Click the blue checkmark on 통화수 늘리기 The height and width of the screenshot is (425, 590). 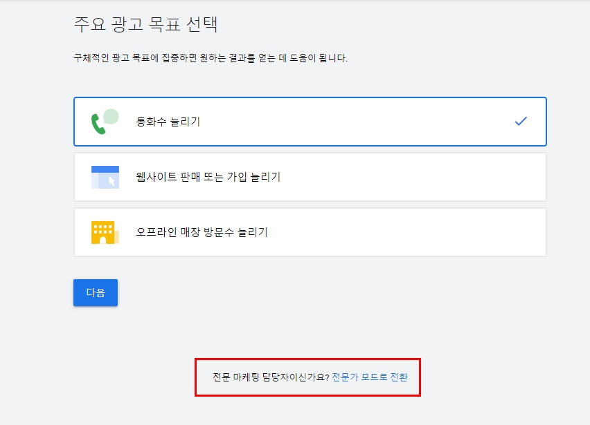[x=521, y=121]
